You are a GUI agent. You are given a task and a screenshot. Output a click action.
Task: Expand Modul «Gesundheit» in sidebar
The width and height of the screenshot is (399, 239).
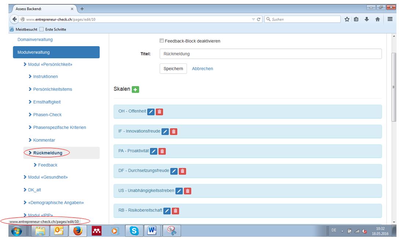tap(45, 177)
